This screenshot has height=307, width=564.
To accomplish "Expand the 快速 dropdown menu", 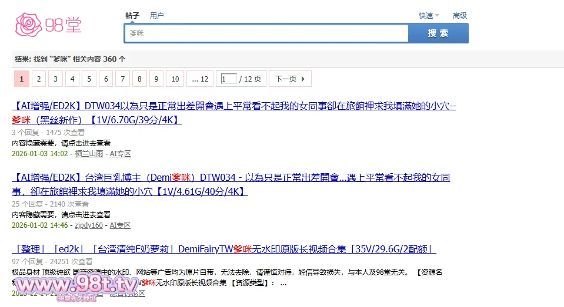I will [429, 16].
